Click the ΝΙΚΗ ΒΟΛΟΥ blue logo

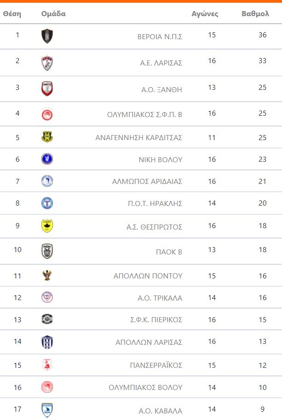point(47,159)
